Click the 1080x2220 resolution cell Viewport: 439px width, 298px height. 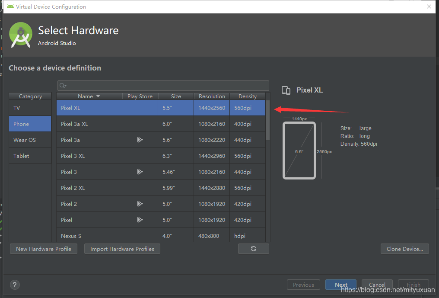[212, 140]
